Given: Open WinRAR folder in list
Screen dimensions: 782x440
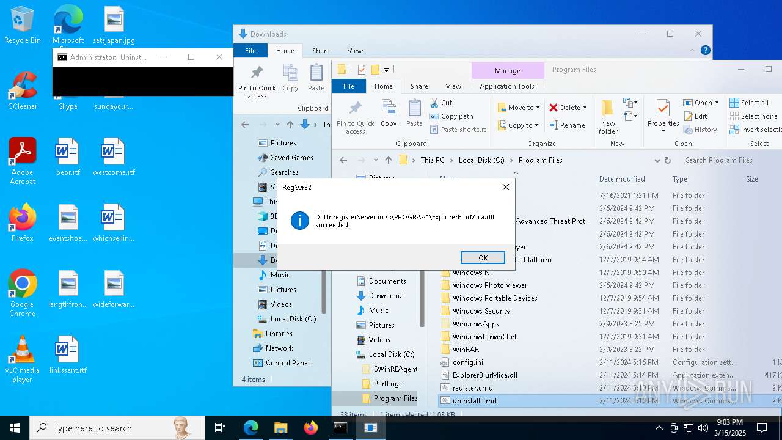Looking at the screenshot, I should pos(466,350).
